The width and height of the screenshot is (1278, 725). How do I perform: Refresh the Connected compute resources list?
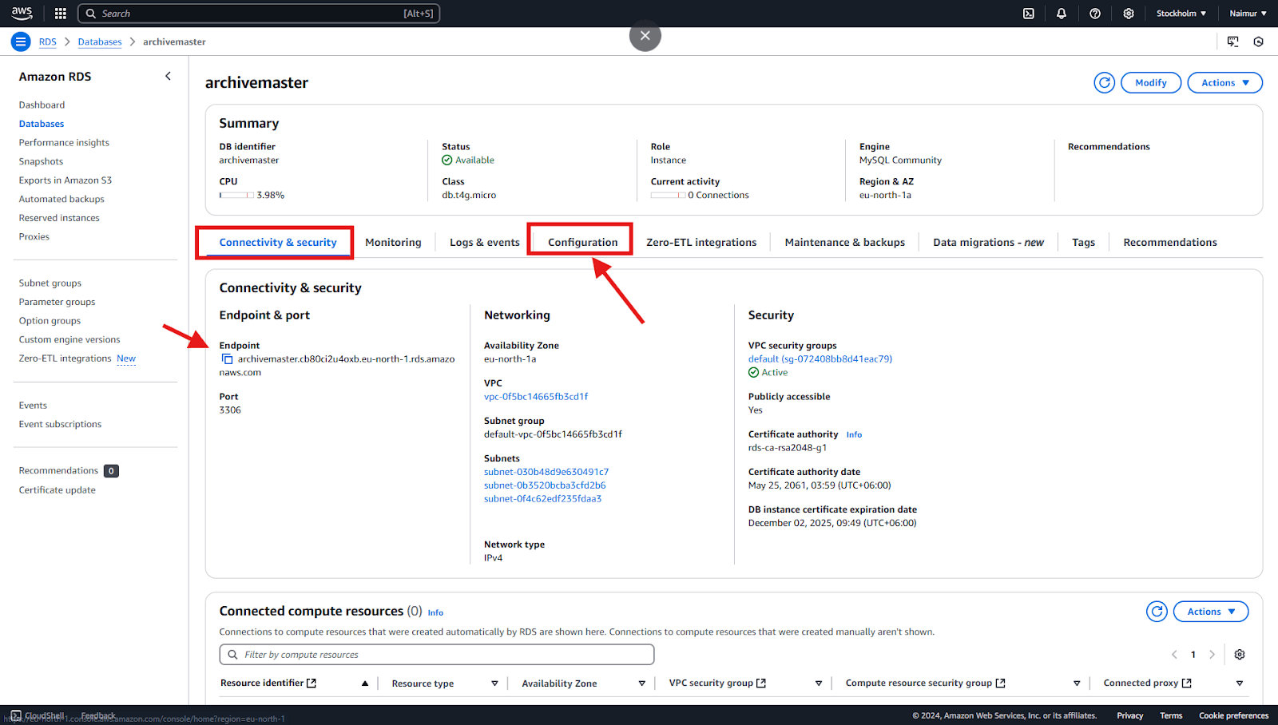coord(1157,612)
